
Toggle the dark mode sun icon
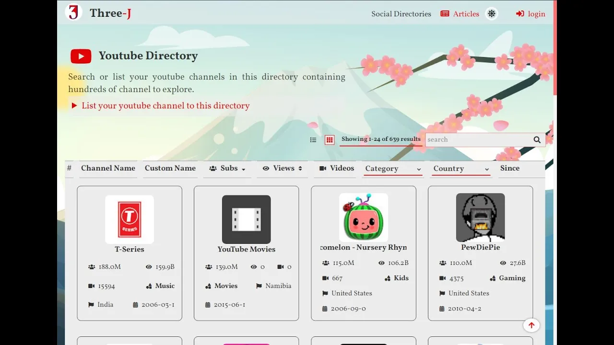tap(491, 14)
